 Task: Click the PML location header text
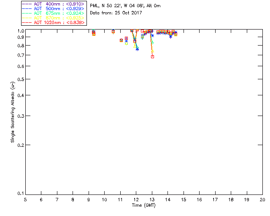[x=125, y=6]
